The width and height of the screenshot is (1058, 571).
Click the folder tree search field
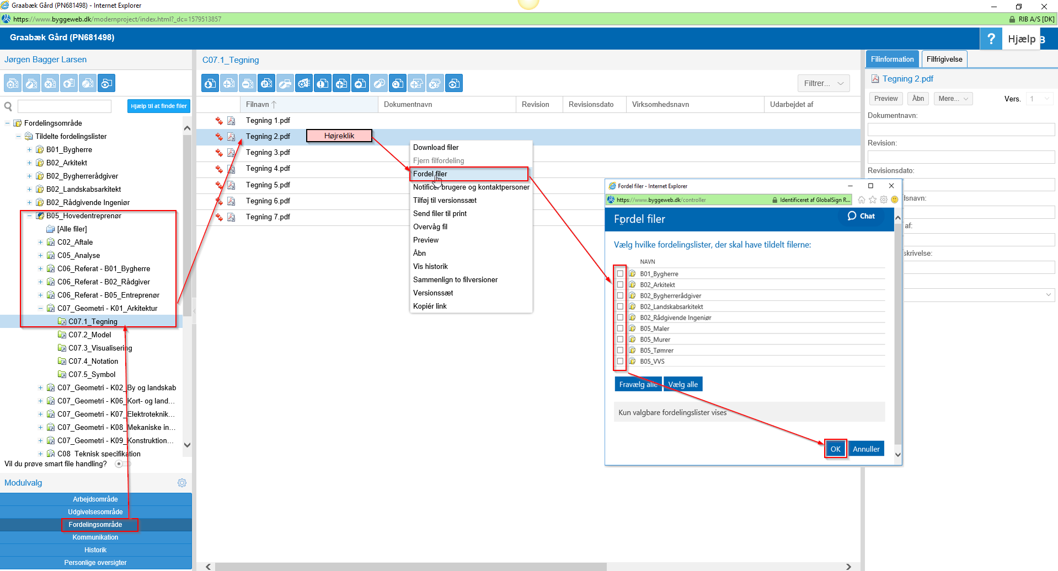(65, 106)
